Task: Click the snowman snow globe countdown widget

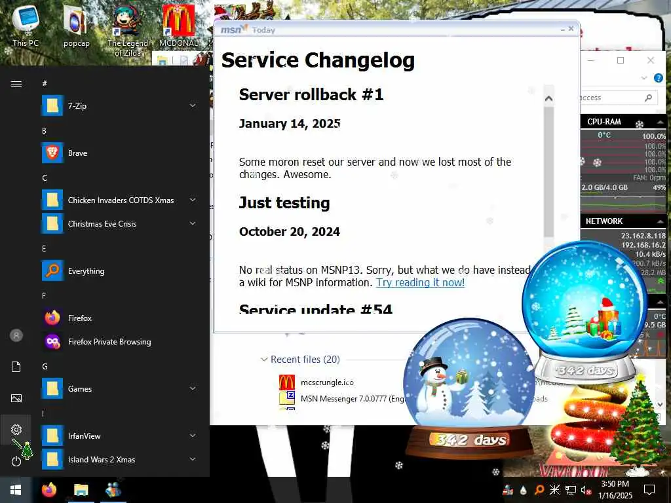Action: (469, 389)
